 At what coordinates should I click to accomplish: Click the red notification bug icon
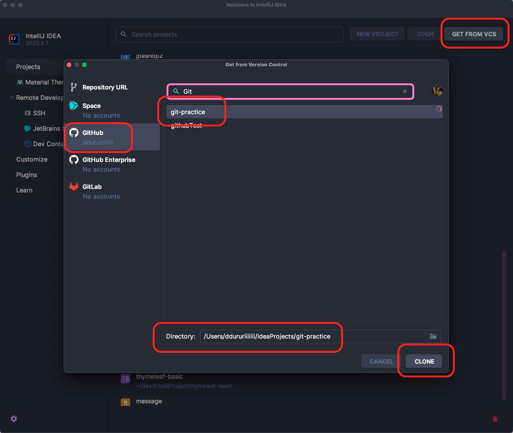[x=495, y=418]
